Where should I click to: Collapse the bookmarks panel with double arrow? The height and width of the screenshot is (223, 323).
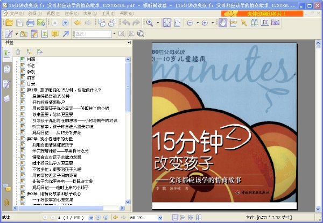(129, 42)
